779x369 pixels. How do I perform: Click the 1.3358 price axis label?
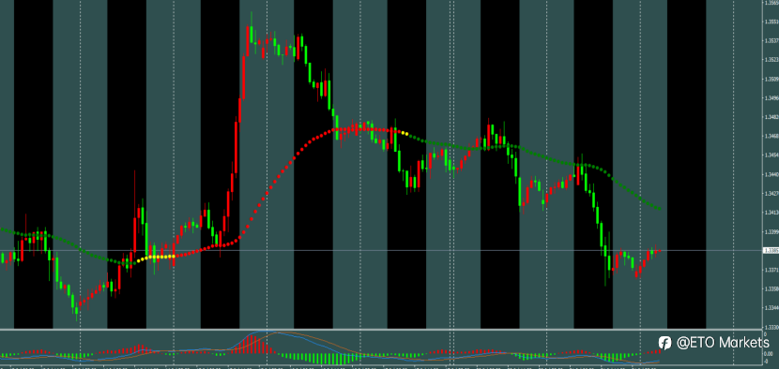coord(771,289)
